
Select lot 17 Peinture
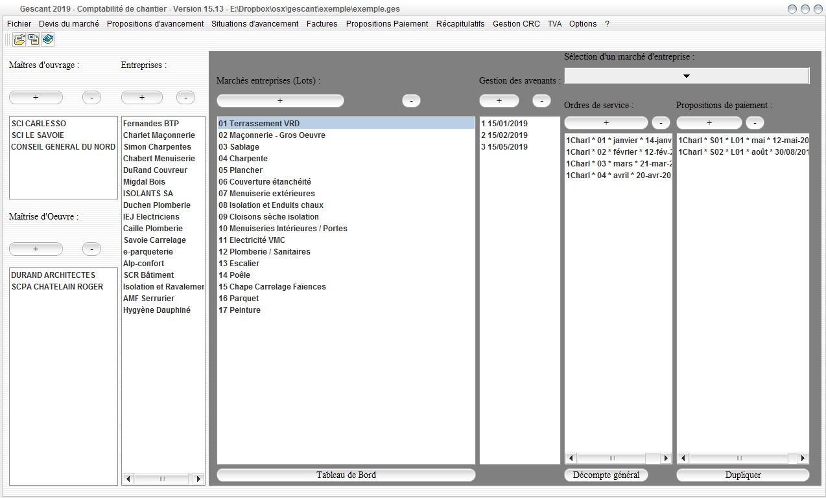point(346,310)
